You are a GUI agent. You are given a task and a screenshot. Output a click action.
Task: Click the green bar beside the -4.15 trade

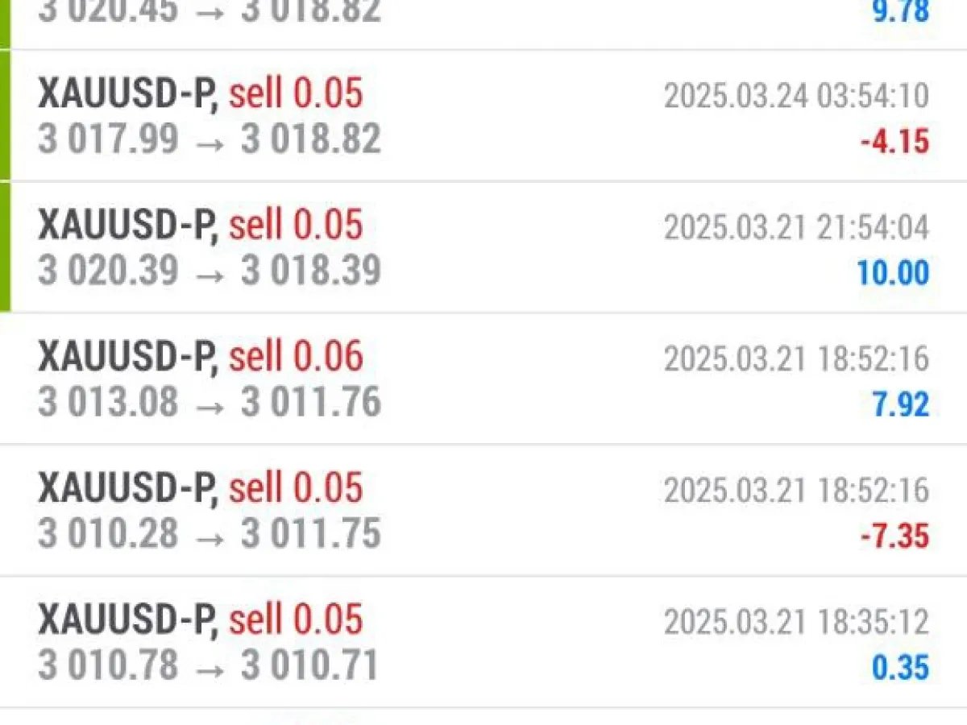[x=5, y=116]
